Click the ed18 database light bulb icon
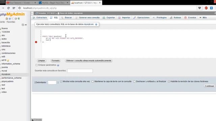Viewport: 216px width, 121px height. pos(8,61)
